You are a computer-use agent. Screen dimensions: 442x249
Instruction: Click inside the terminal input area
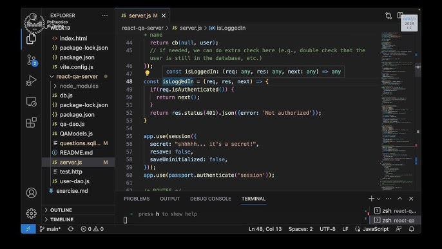pyautogui.click(x=242, y=217)
